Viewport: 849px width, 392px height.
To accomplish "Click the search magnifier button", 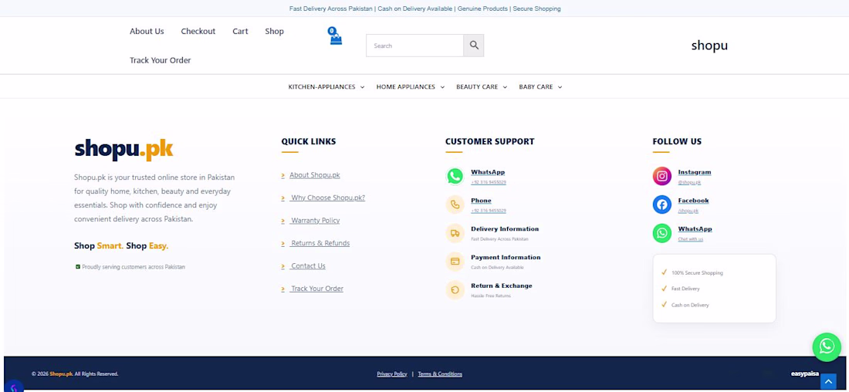I will pos(474,46).
